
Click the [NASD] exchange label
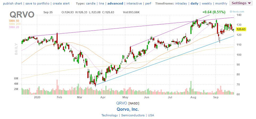(134, 103)
